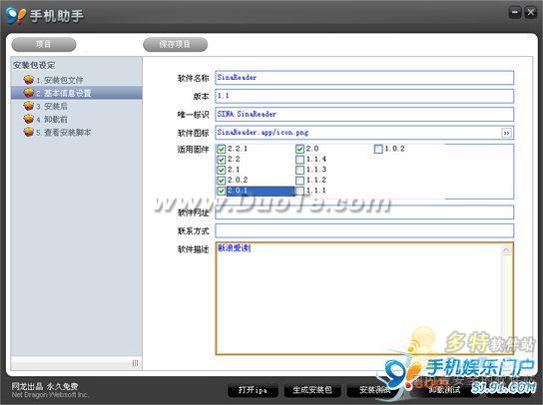The image size is (543, 405).
Task: Open 5. 查看安装脚本 step
Action: click(x=77, y=133)
